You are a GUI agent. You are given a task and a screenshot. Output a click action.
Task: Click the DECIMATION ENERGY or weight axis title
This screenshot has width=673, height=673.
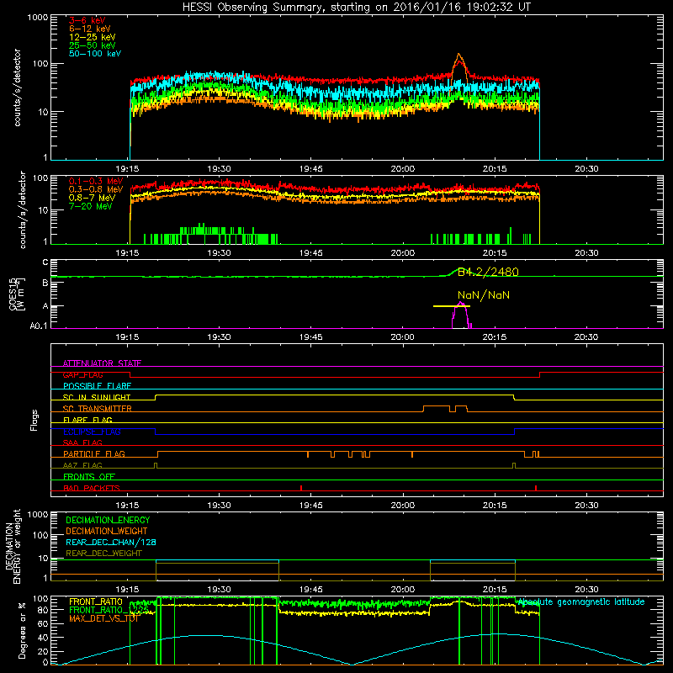(x=13, y=547)
